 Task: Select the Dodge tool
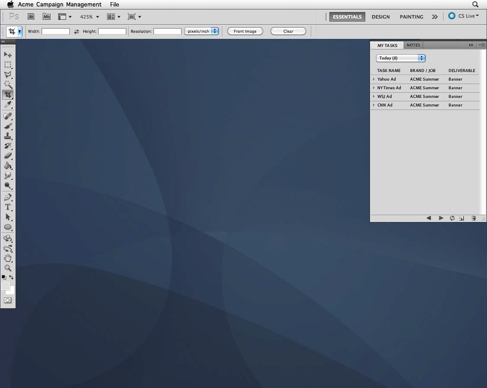tap(8, 185)
